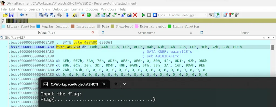Delete breakpoint with gray pin X icon
The height and width of the screenshot is (107, 276).
[237, 15]
